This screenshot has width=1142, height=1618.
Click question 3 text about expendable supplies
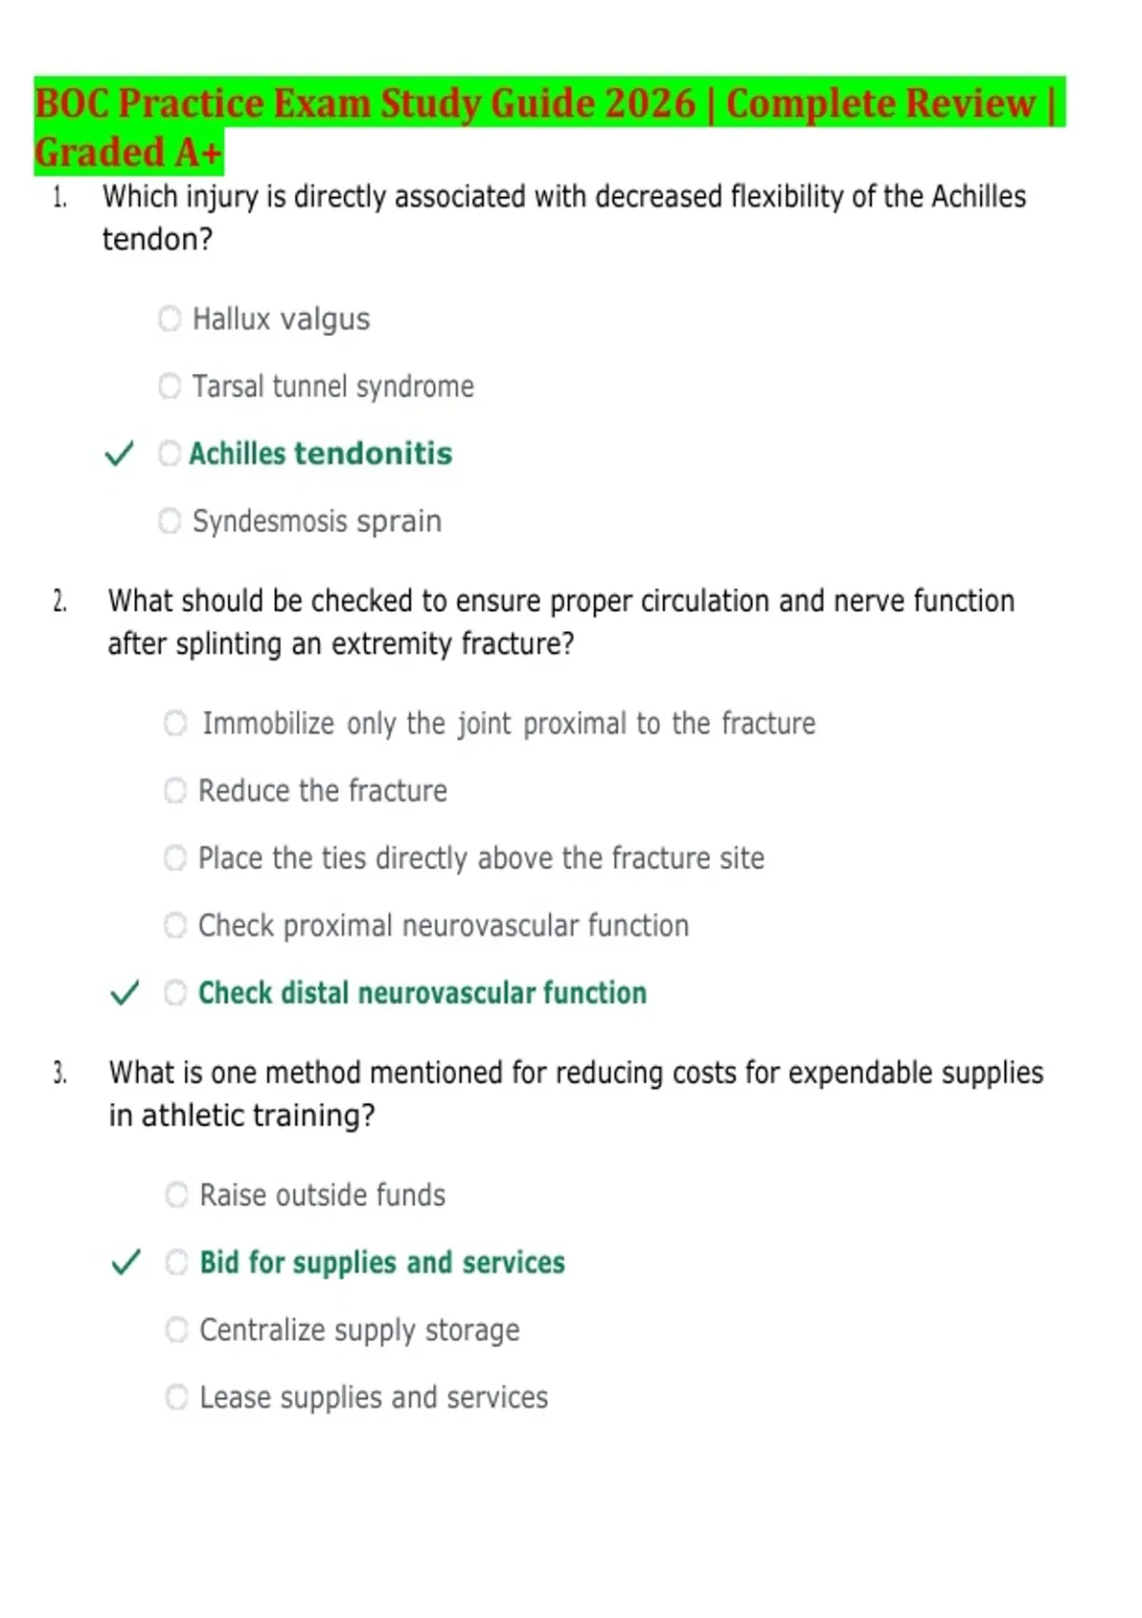click(x=576, y=1094)
